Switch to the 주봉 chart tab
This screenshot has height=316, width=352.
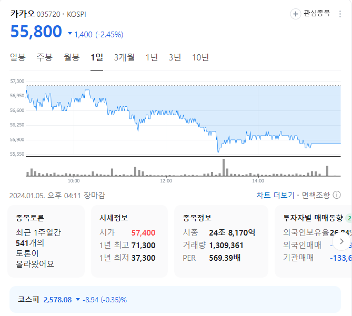click(44, 57)
